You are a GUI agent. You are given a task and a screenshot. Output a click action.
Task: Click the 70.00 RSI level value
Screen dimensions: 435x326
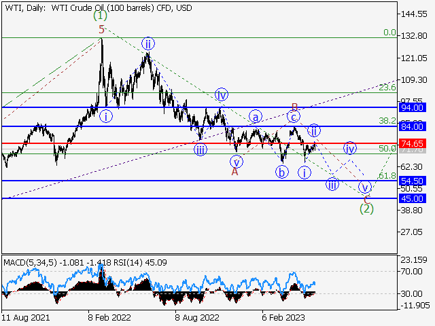[412, 272]
